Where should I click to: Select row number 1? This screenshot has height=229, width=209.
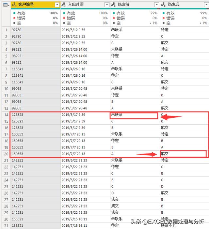point(6,30)
